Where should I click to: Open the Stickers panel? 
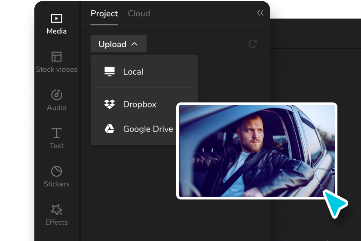pyautogui.click(x=56, y=177)
